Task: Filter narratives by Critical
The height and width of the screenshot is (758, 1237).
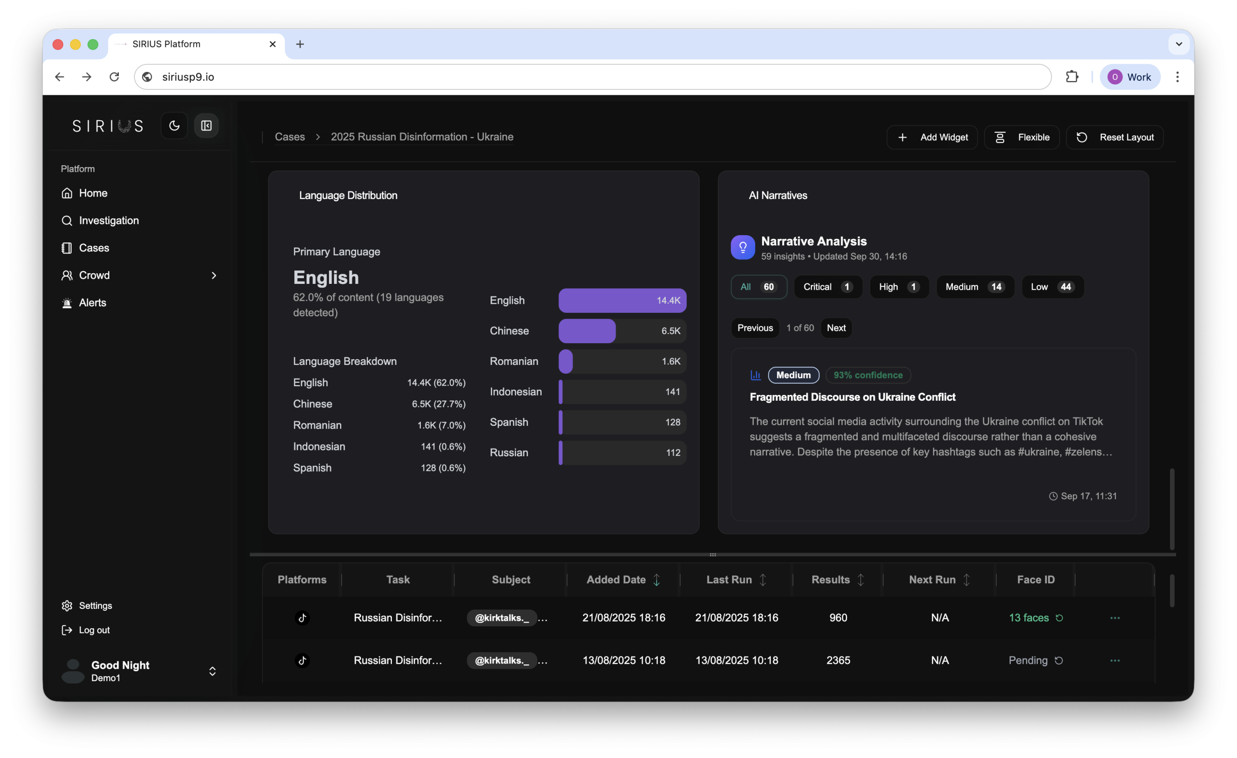Action: click(x=827, y=287)
